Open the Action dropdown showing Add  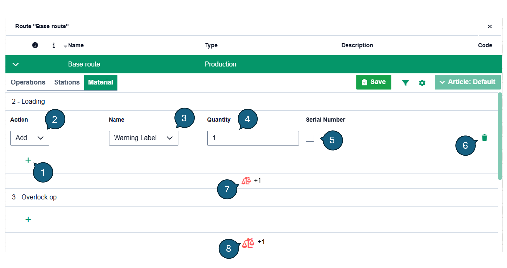[30, 138]
